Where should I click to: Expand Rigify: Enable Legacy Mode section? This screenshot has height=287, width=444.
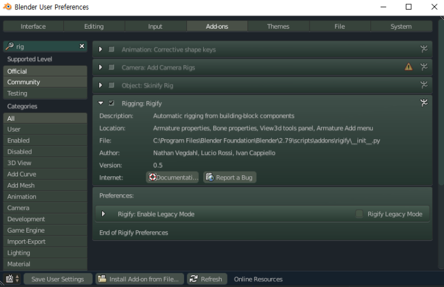tap(103, 214)
